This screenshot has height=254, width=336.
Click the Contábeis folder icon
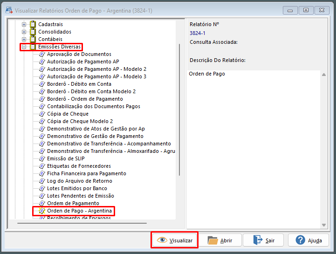click(x=33, y=39)
